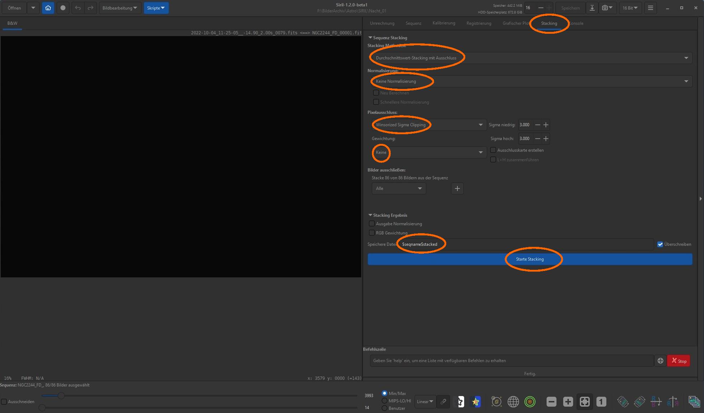704x413 pixels.
Task: Open the Winsorized Sigma Clipping dropdown
Action: pyautogui.click(x=429, y=125)
